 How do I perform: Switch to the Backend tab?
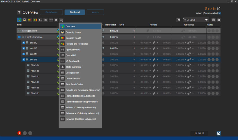click(75, 12)
